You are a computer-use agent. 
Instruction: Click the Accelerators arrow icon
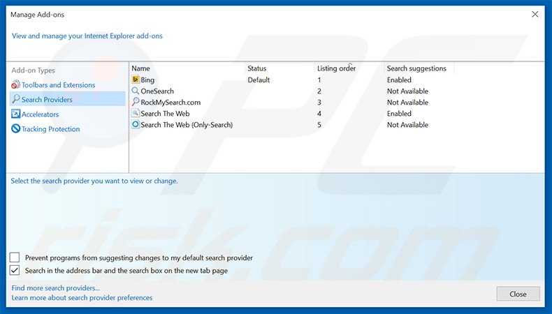(15, 114)
